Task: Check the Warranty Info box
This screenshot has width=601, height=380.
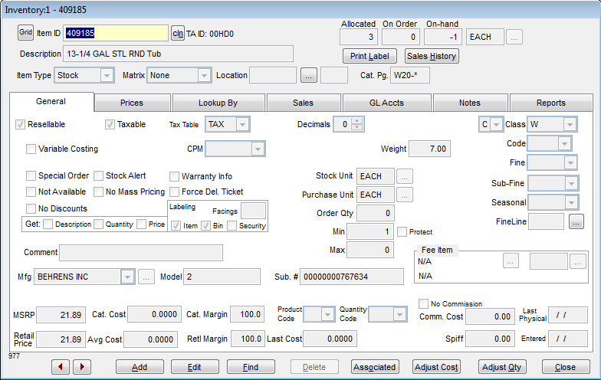Action: (x=174, y=176)
